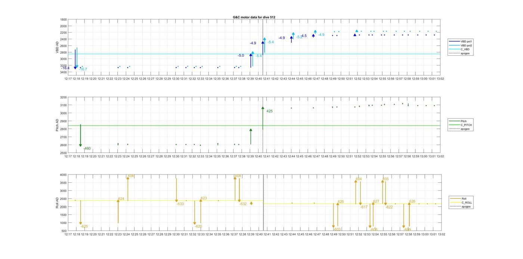523x259 pixels.
Task: Click the dark blue arrow beside '-16.4'
Action: click(75, 59)
